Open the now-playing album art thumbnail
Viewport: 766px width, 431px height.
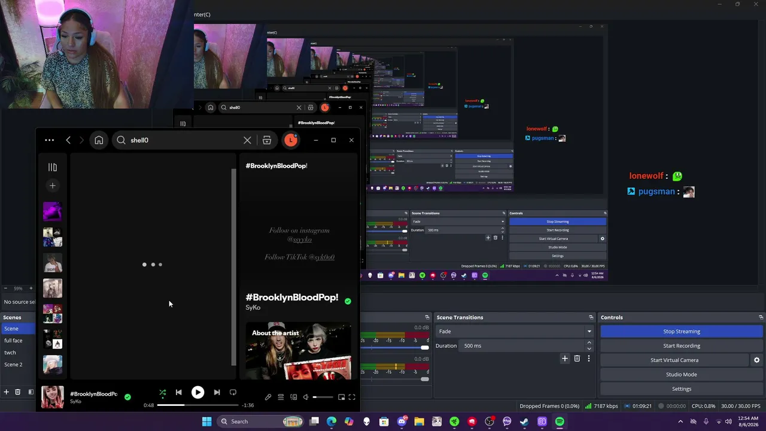tap(53, 397)
